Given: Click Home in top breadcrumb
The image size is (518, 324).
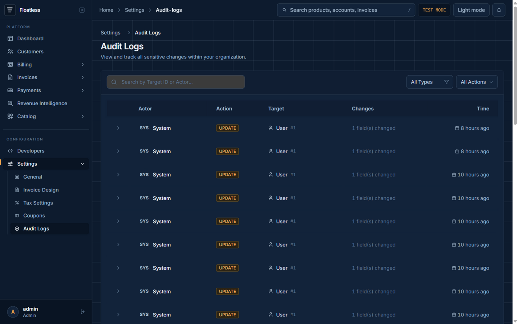Looking at the screenshot, I should 106,10.
